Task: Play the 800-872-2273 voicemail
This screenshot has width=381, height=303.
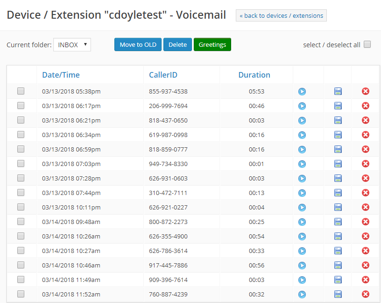Action: pyautogui.click(x=302, y=222)
